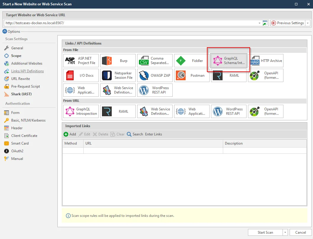This screenshot has width=313, height=239.
Task: Import a Fiddler session file
Action: (192, 60)
